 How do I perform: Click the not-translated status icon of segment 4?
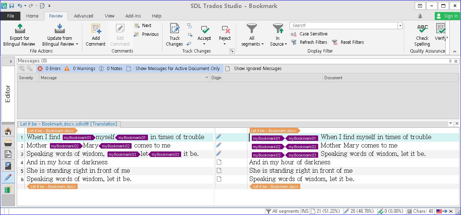pyautogui.click(x=219, y=162)
